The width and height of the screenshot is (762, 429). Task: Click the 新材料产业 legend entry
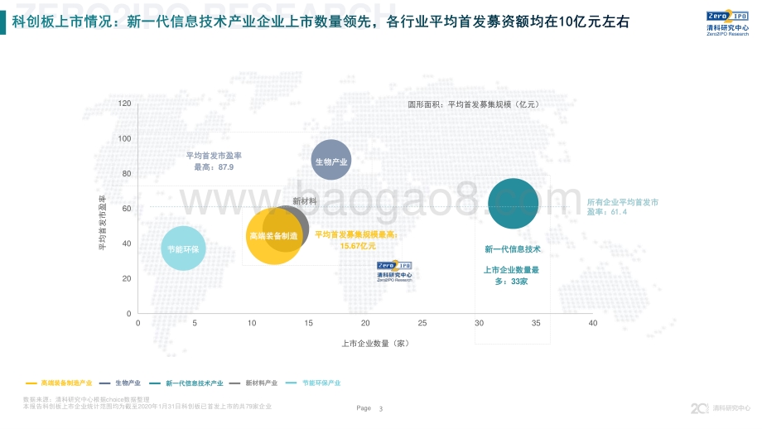pos(253,383)
